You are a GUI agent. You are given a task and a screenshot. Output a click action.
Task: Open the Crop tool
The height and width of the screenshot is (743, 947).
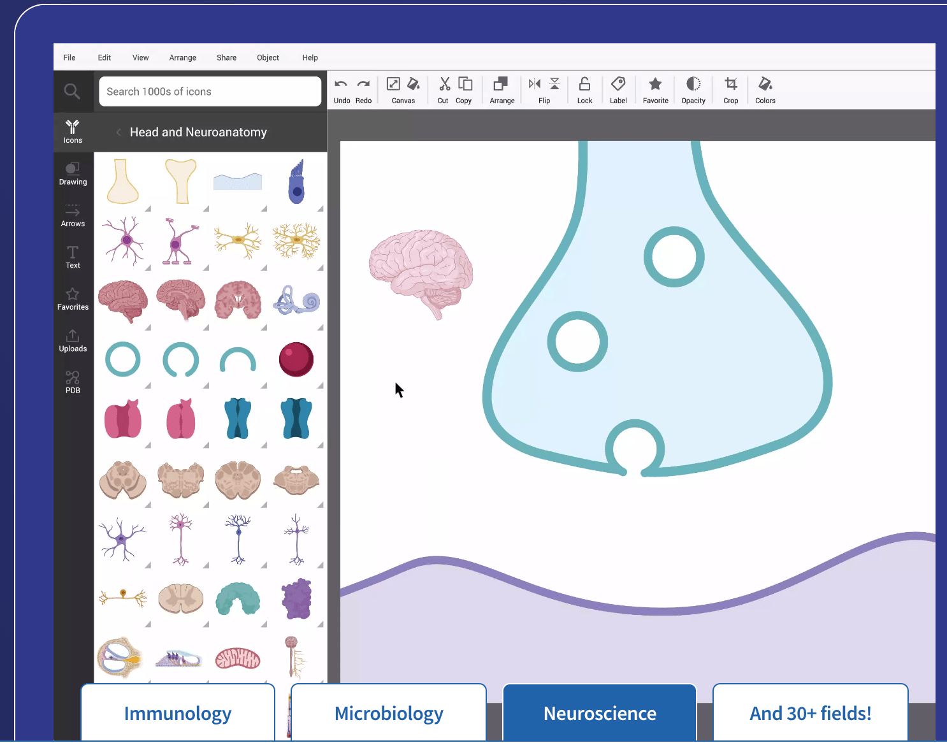[x=730, y=89]
